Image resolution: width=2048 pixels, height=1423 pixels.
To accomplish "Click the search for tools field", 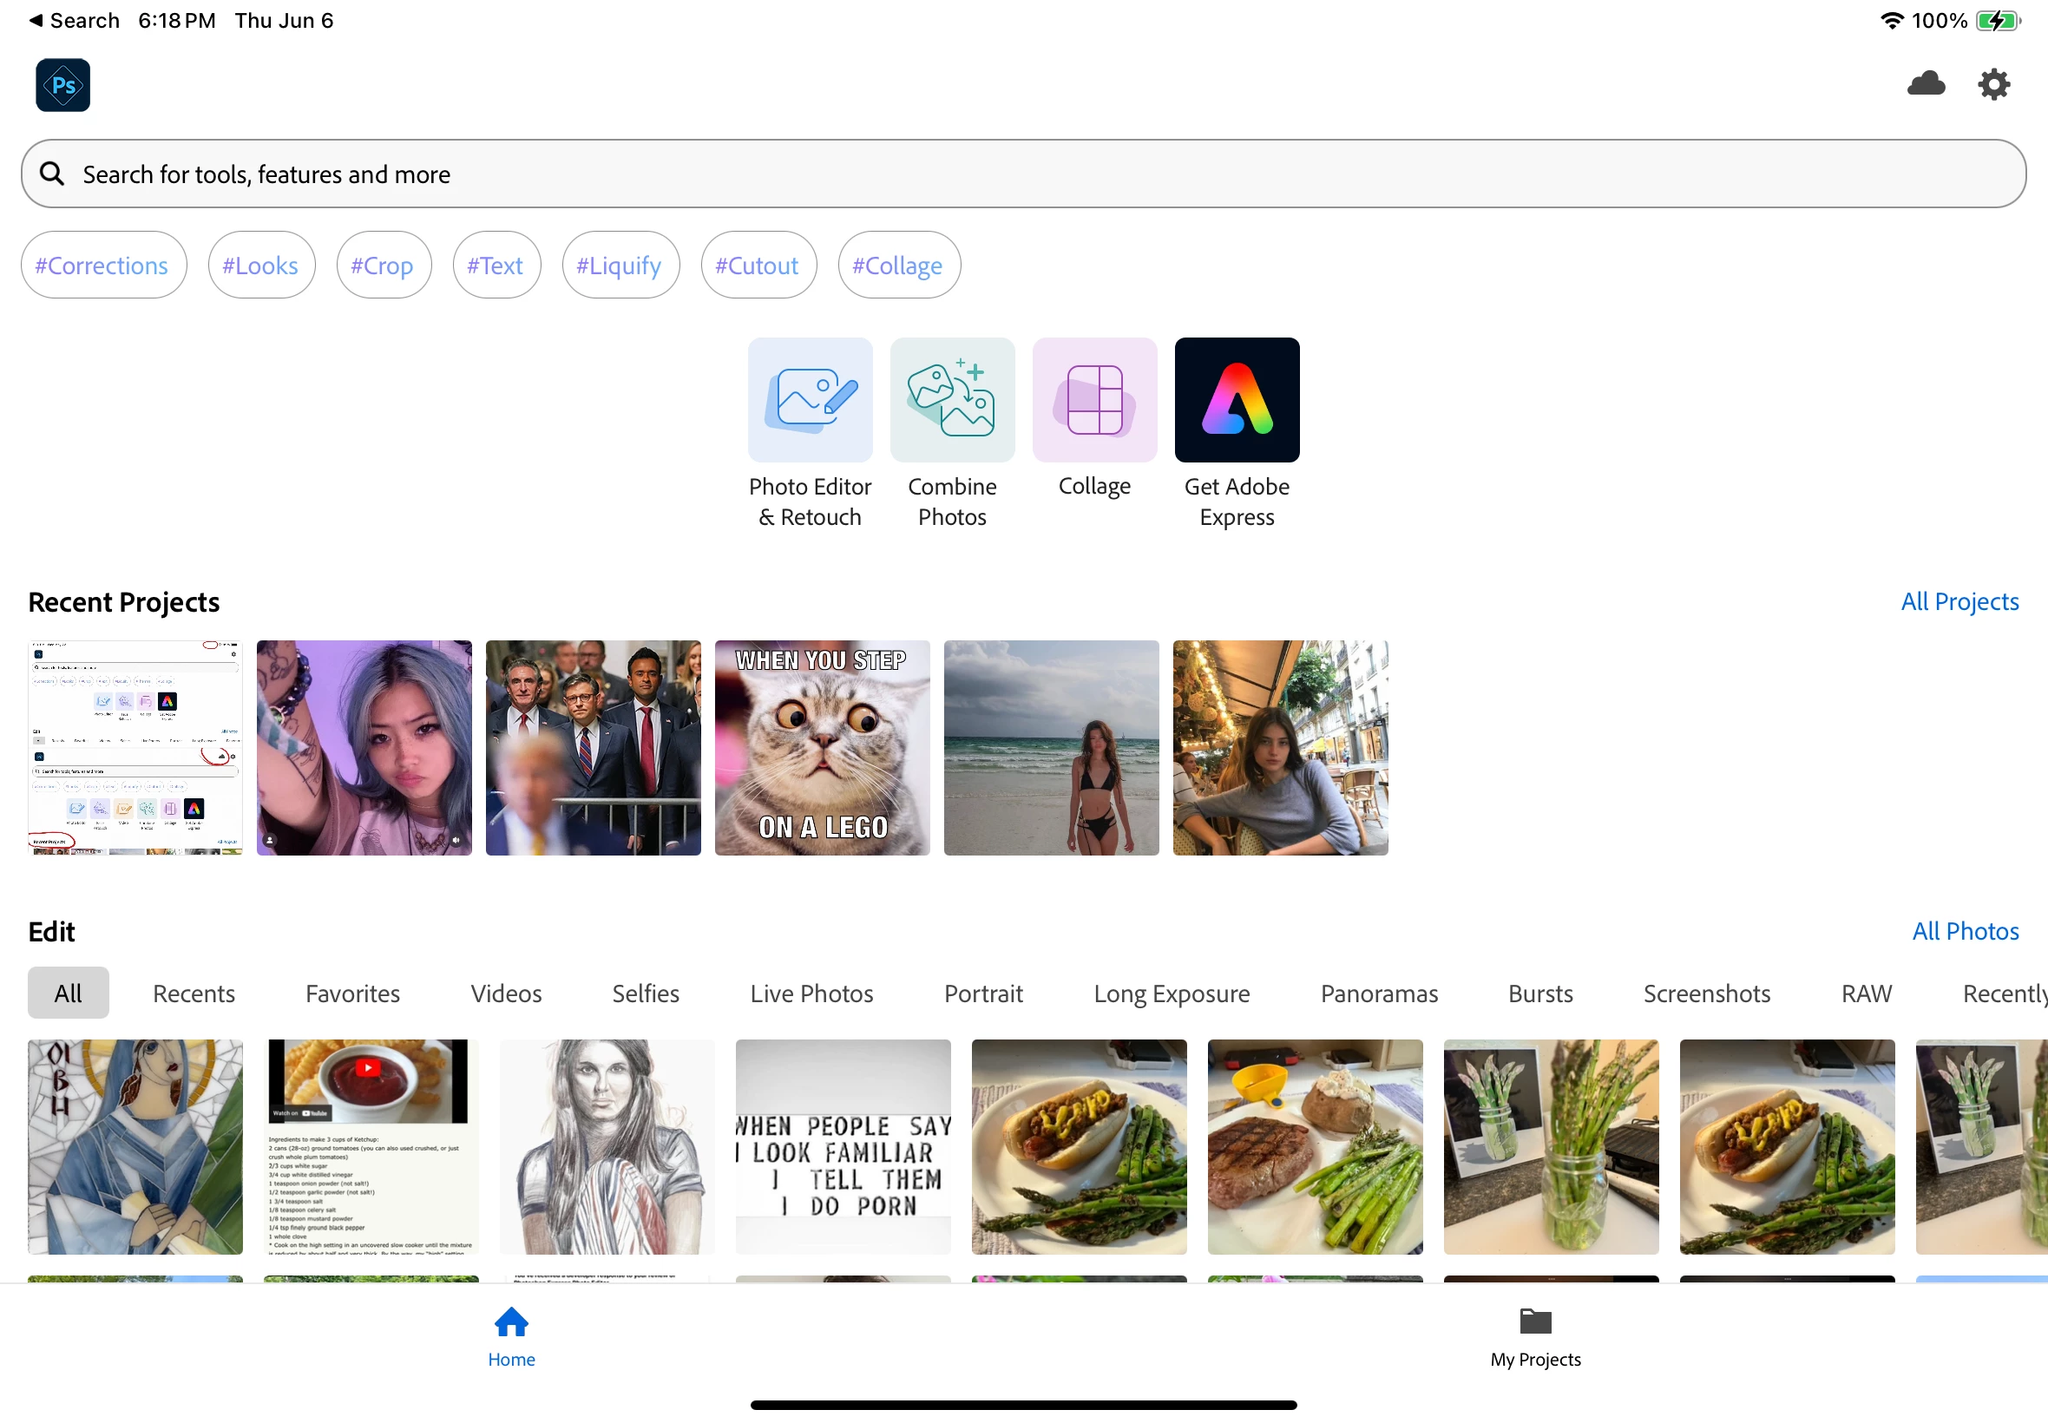I will click(1021, 174).
